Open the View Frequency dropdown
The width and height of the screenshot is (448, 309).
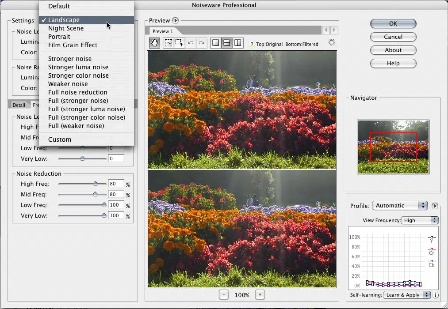click(420, 220)
